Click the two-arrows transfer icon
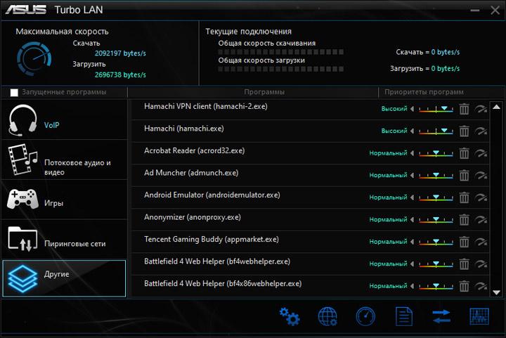The height and width of the screenshot is (338, 506). (x=441, y=316)
